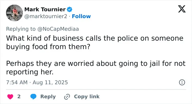Open the 7:54 AM · Aug 11, 2025 timestamp
Viewport: 192px width, 104px height.
pos(37,82)
